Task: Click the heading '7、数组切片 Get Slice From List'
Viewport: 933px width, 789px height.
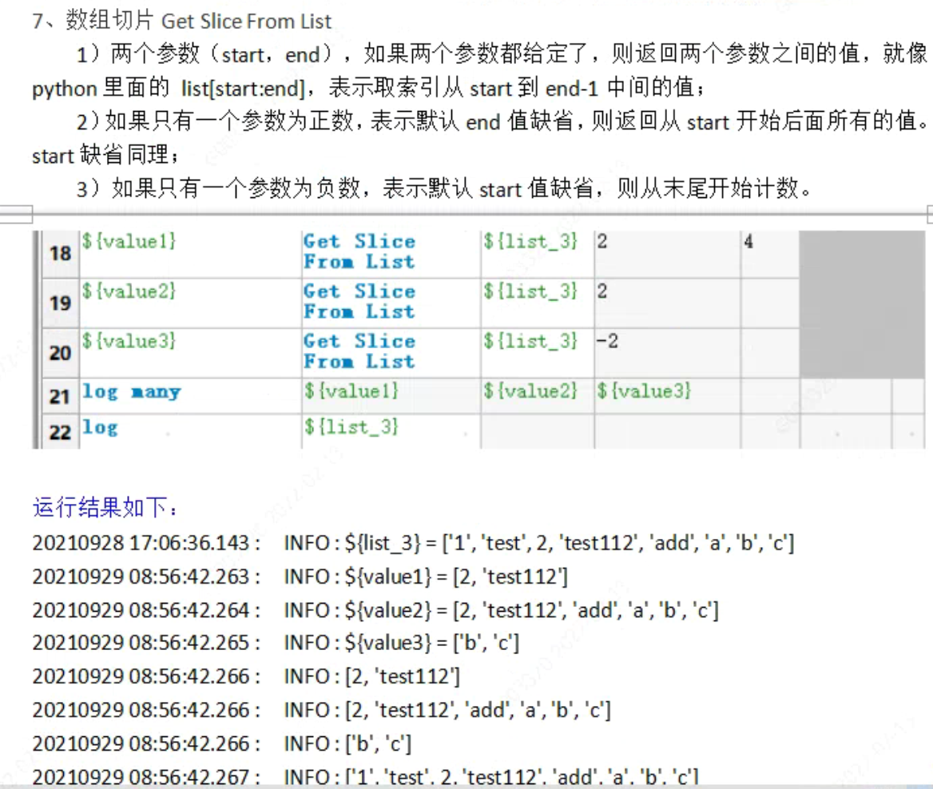Action: click(x=181, y=22)
